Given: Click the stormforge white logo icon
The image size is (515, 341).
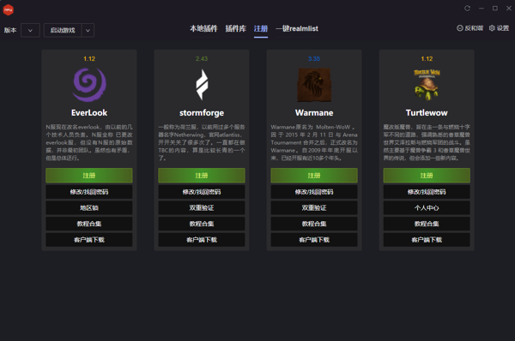Looking at the screenshot, I should [x=202, y=85].
